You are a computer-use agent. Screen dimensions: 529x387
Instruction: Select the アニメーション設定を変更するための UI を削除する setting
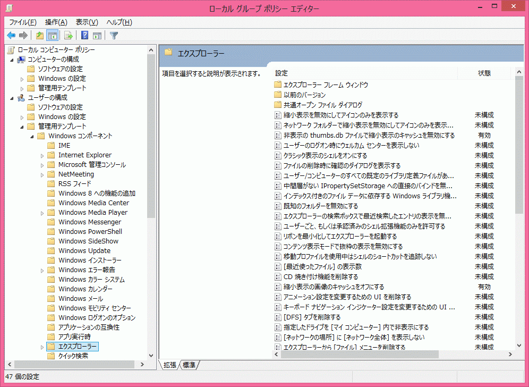(x=347, y=297)
